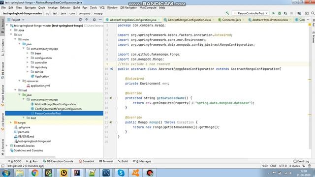Click the gutter implementation icon beside the class declaration
The height and width of the screenshot is (177, 315).
coord(112,69)
